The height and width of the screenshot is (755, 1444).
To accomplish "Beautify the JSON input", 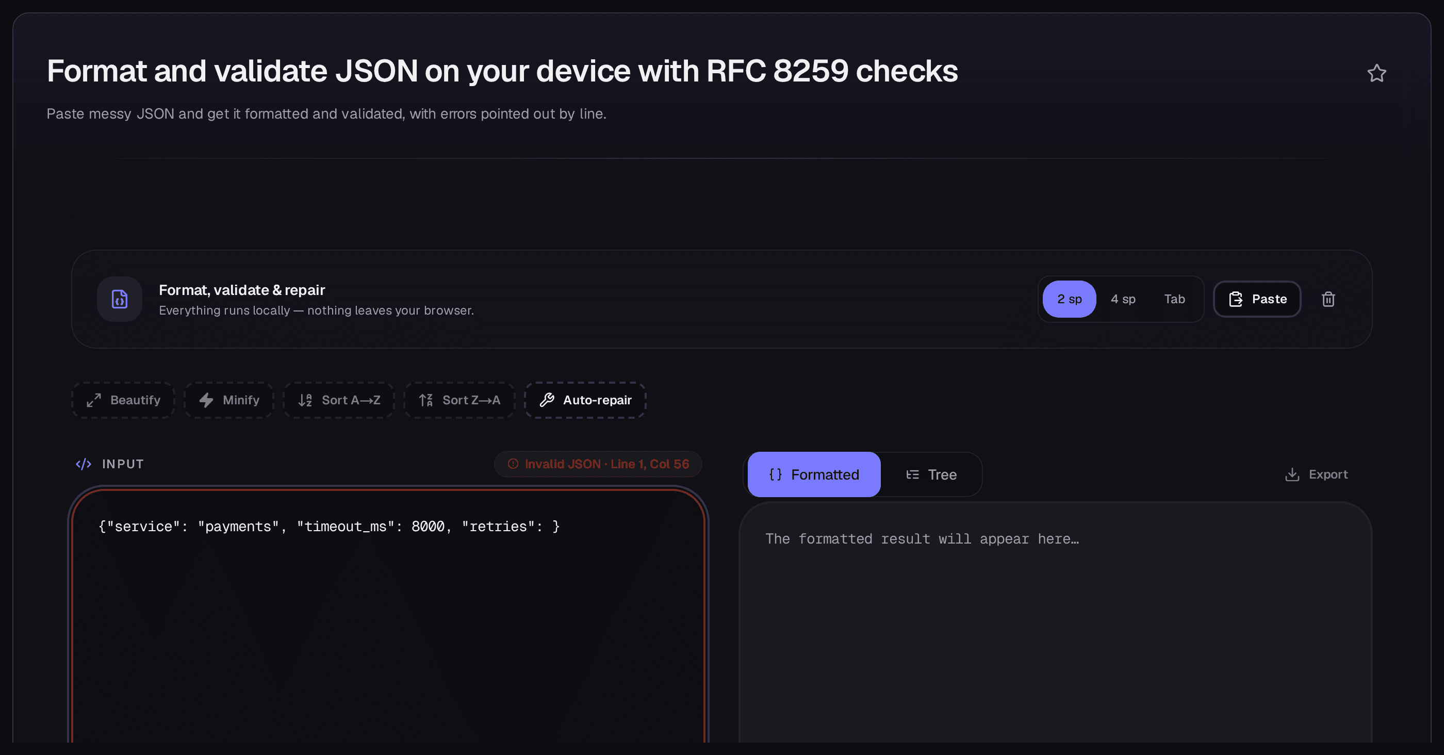I will [x=123, y=400].
